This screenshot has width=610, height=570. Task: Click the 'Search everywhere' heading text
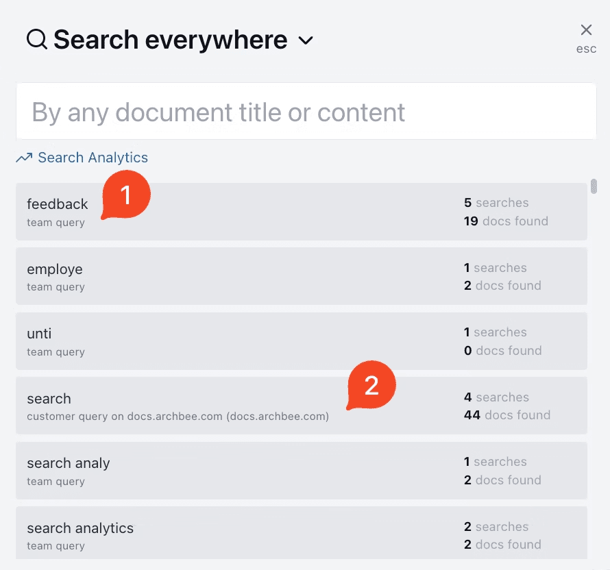click(x=170, y=40)
